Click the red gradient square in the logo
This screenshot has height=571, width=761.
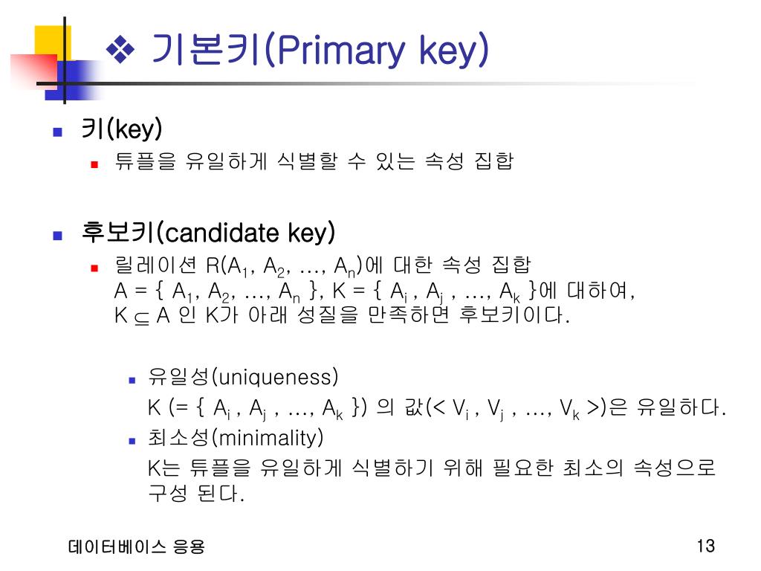click(34, 71)
